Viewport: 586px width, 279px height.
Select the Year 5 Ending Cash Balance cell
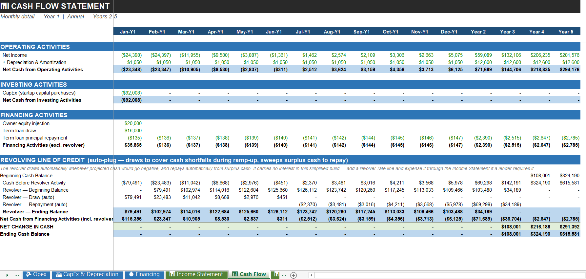pos(566,234)
